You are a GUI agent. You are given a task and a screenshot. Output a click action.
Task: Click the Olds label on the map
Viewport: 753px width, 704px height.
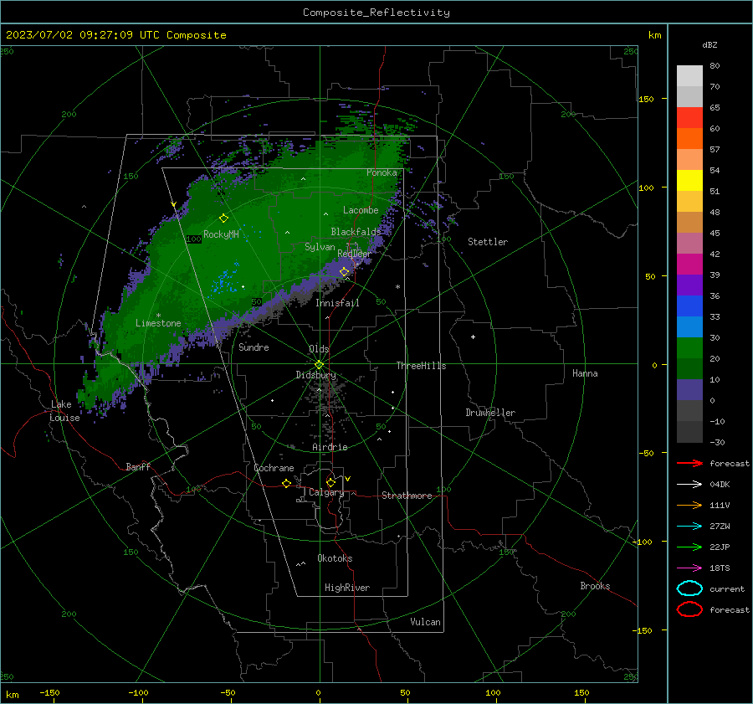[x=319, y=349]
